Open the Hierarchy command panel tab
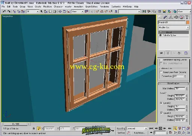Image resolution: width=192 pixels, height=136 pixels. click(171, 17)
